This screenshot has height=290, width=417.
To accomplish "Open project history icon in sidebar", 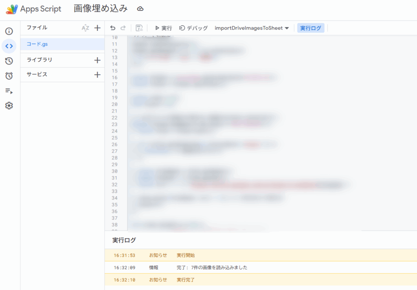I will coord(9,61).
